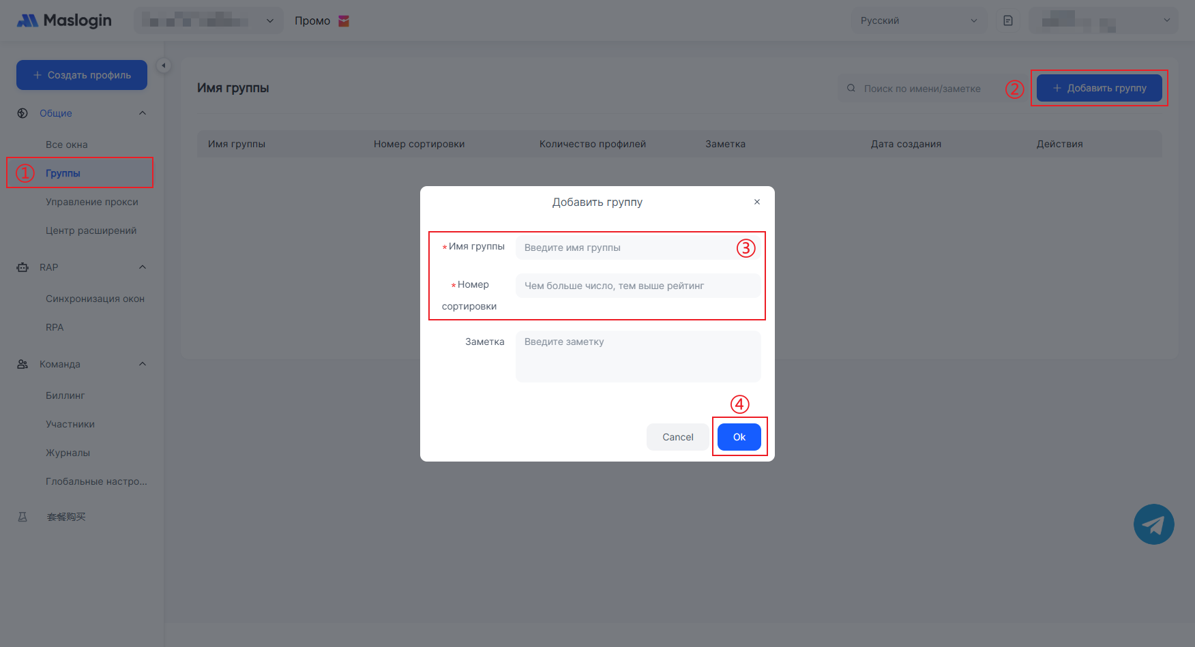The width and height of the screenshot is (1195, 647).
Task: Click the Telegram support chat icon
Action: coord(1153,524)
